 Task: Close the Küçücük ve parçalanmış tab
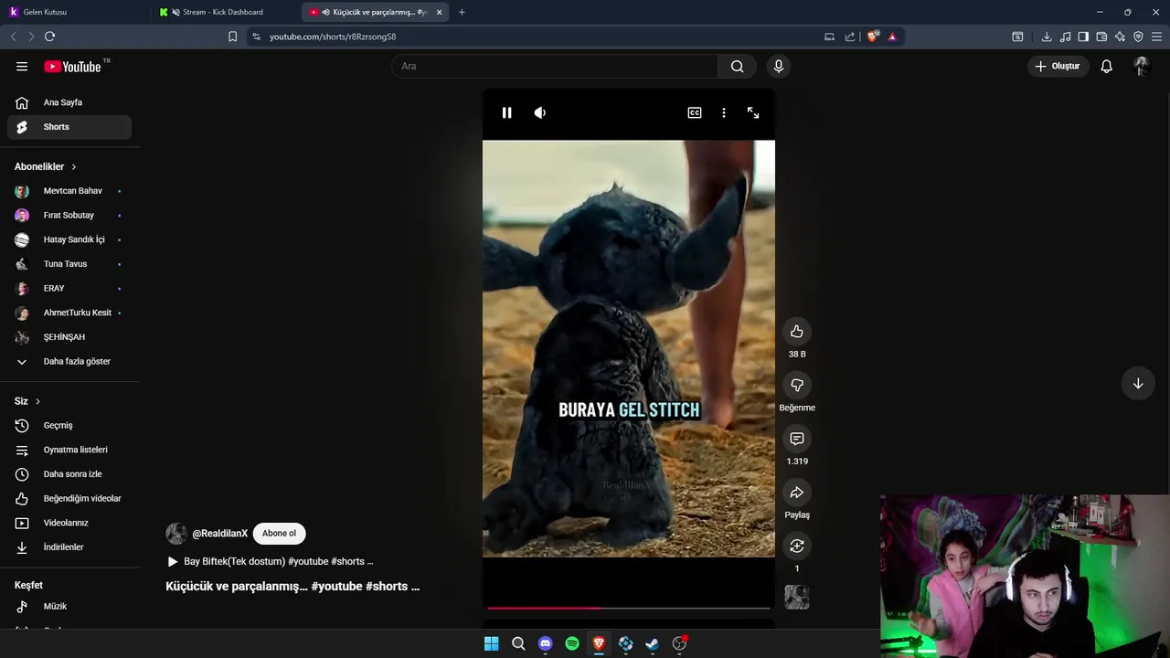440,12
